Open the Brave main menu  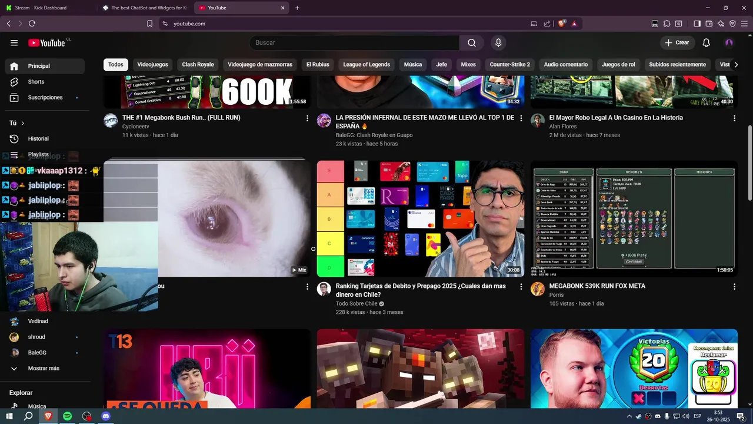click(745, 24)
